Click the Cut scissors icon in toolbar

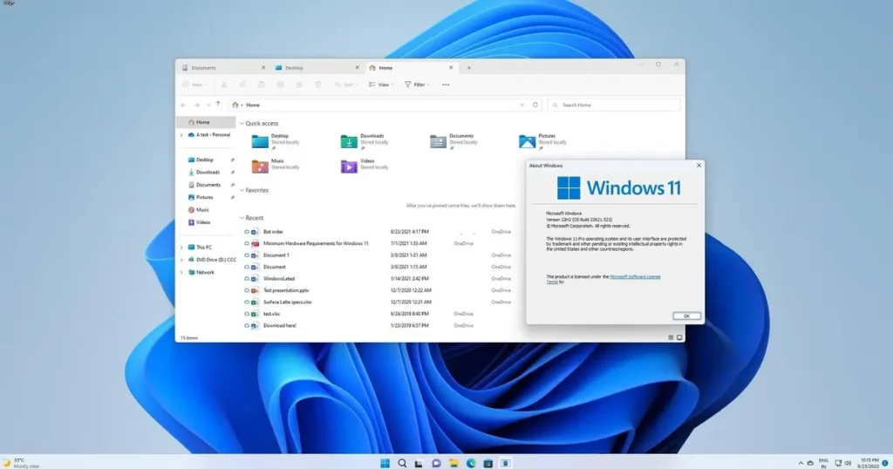224,85
